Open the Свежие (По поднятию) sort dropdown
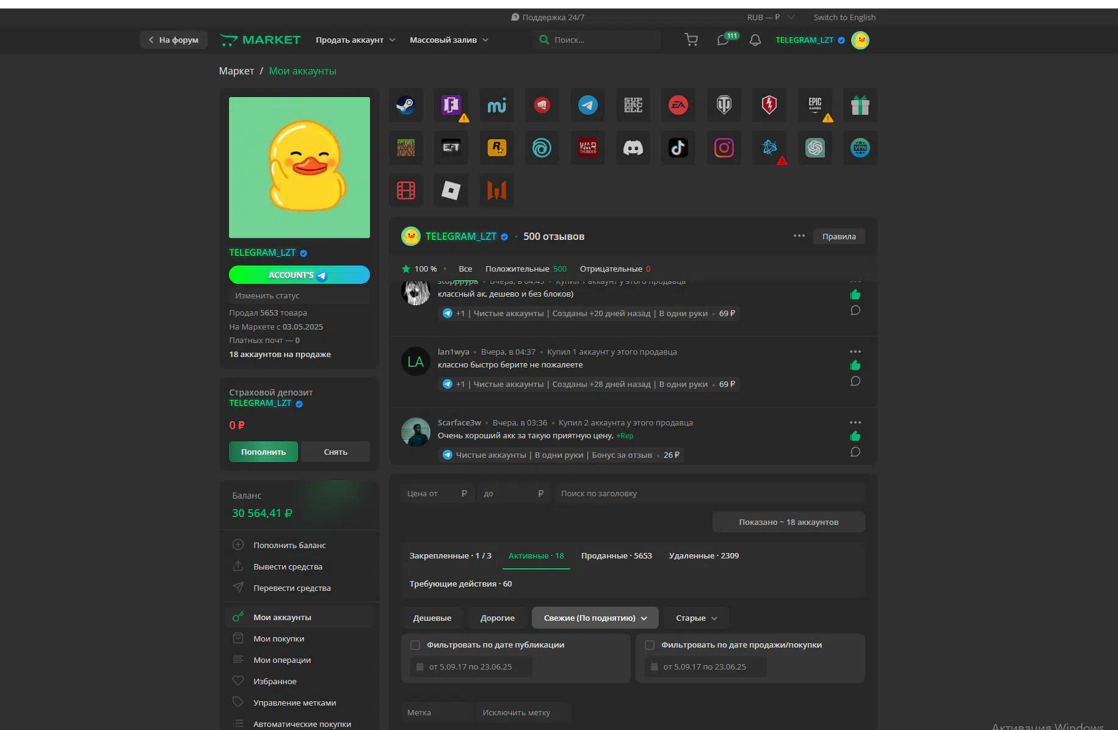 595,618
